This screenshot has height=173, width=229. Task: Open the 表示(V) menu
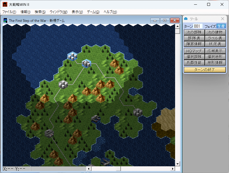77,12
